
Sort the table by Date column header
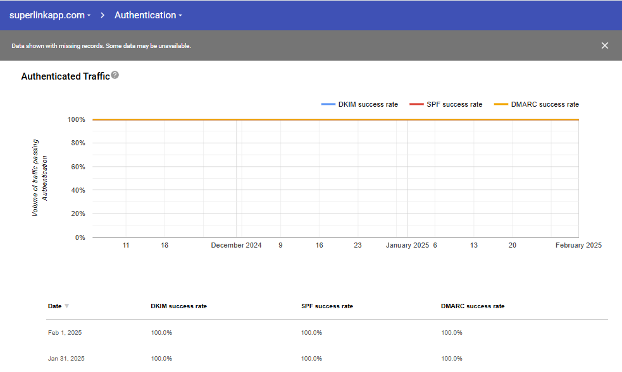[55, 306]
